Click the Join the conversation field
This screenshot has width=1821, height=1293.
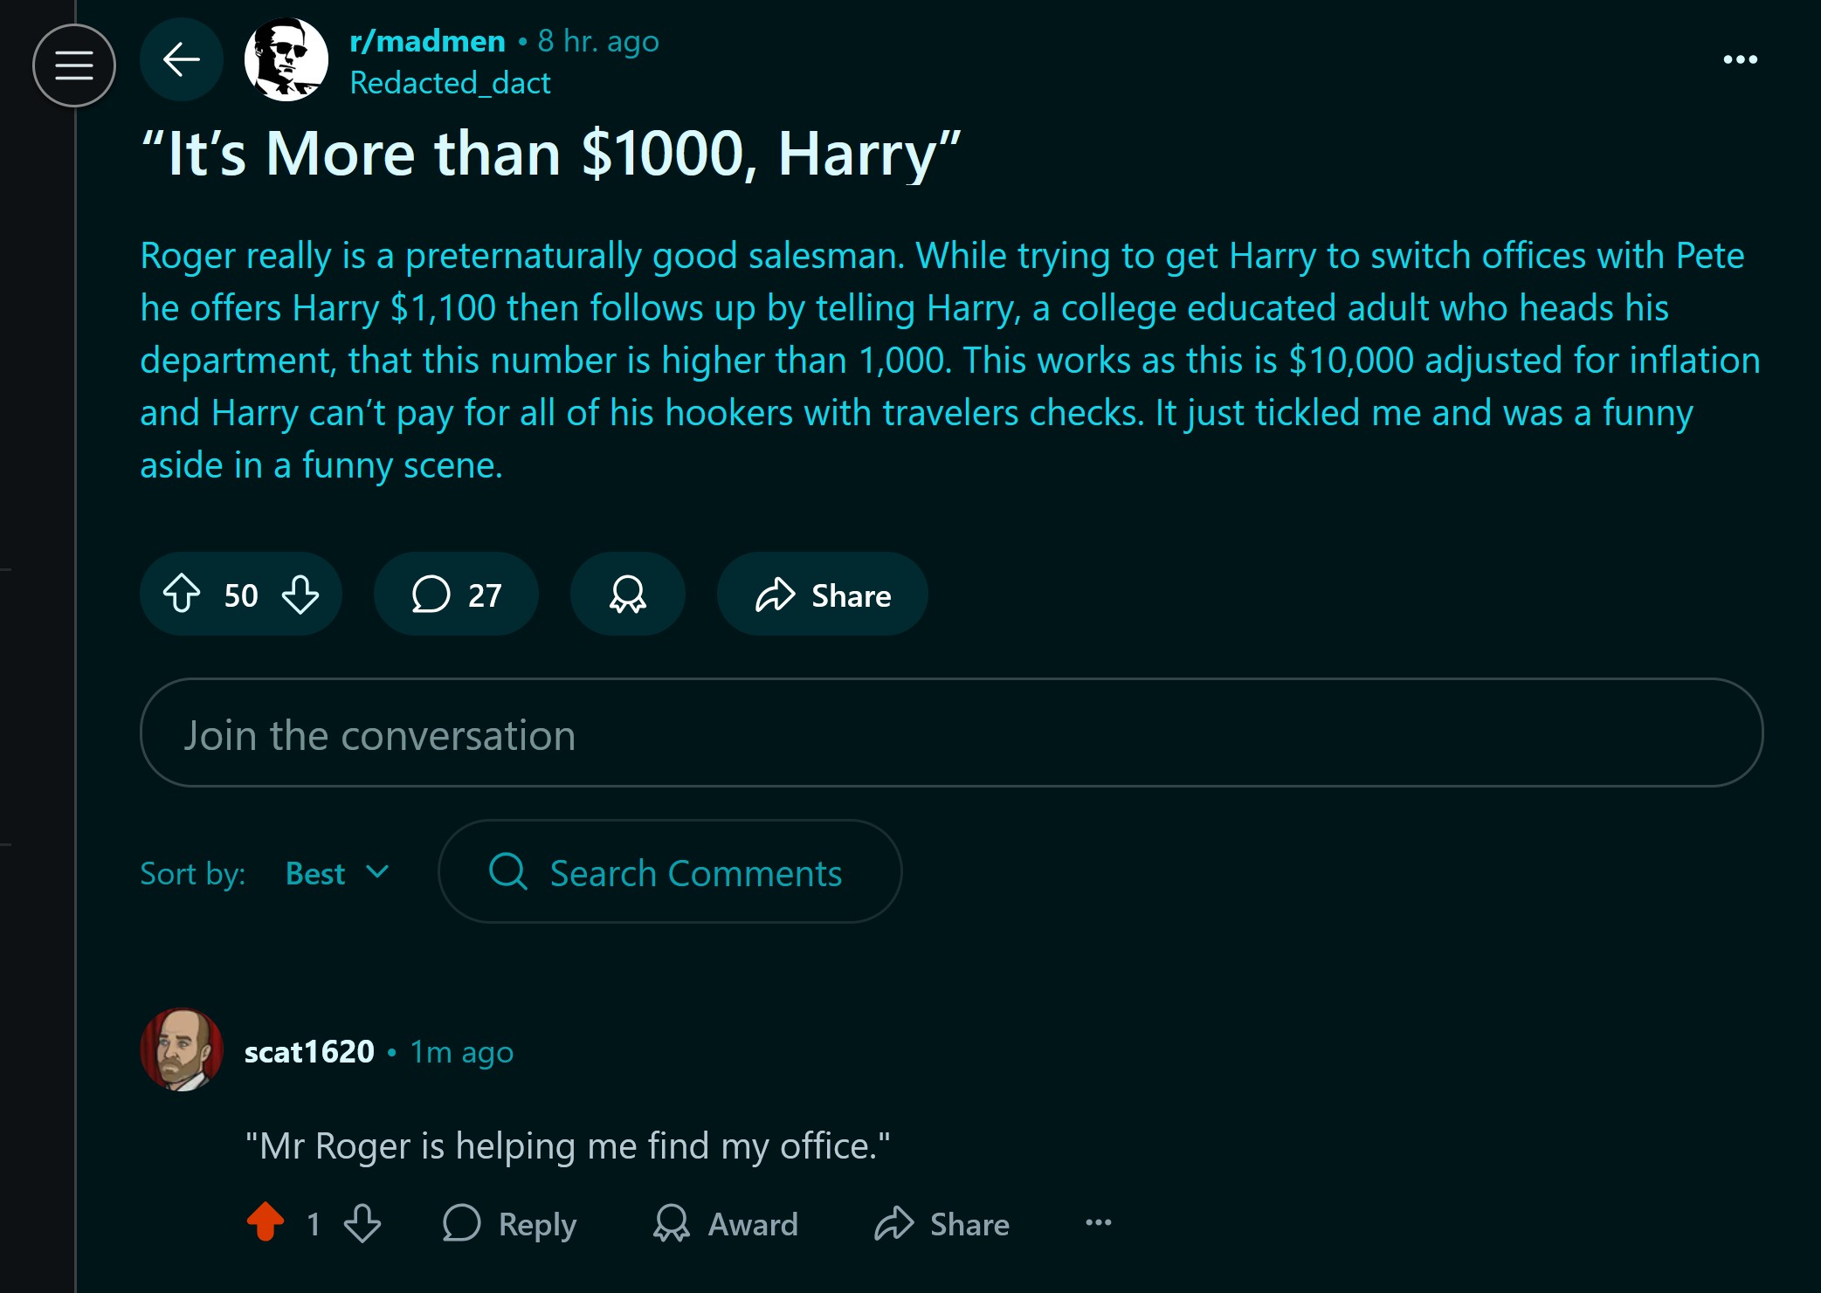tap(950, 733)
